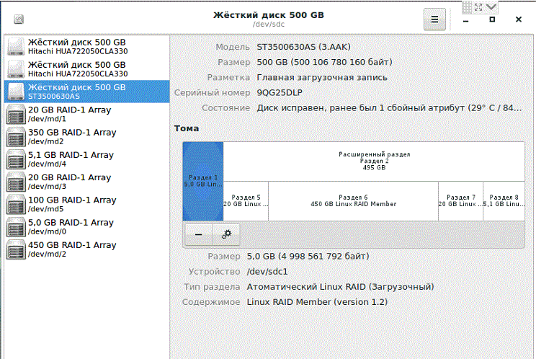The image size is (536, 359).
Task: Minimize the disks window
Action: coord(465,20)
